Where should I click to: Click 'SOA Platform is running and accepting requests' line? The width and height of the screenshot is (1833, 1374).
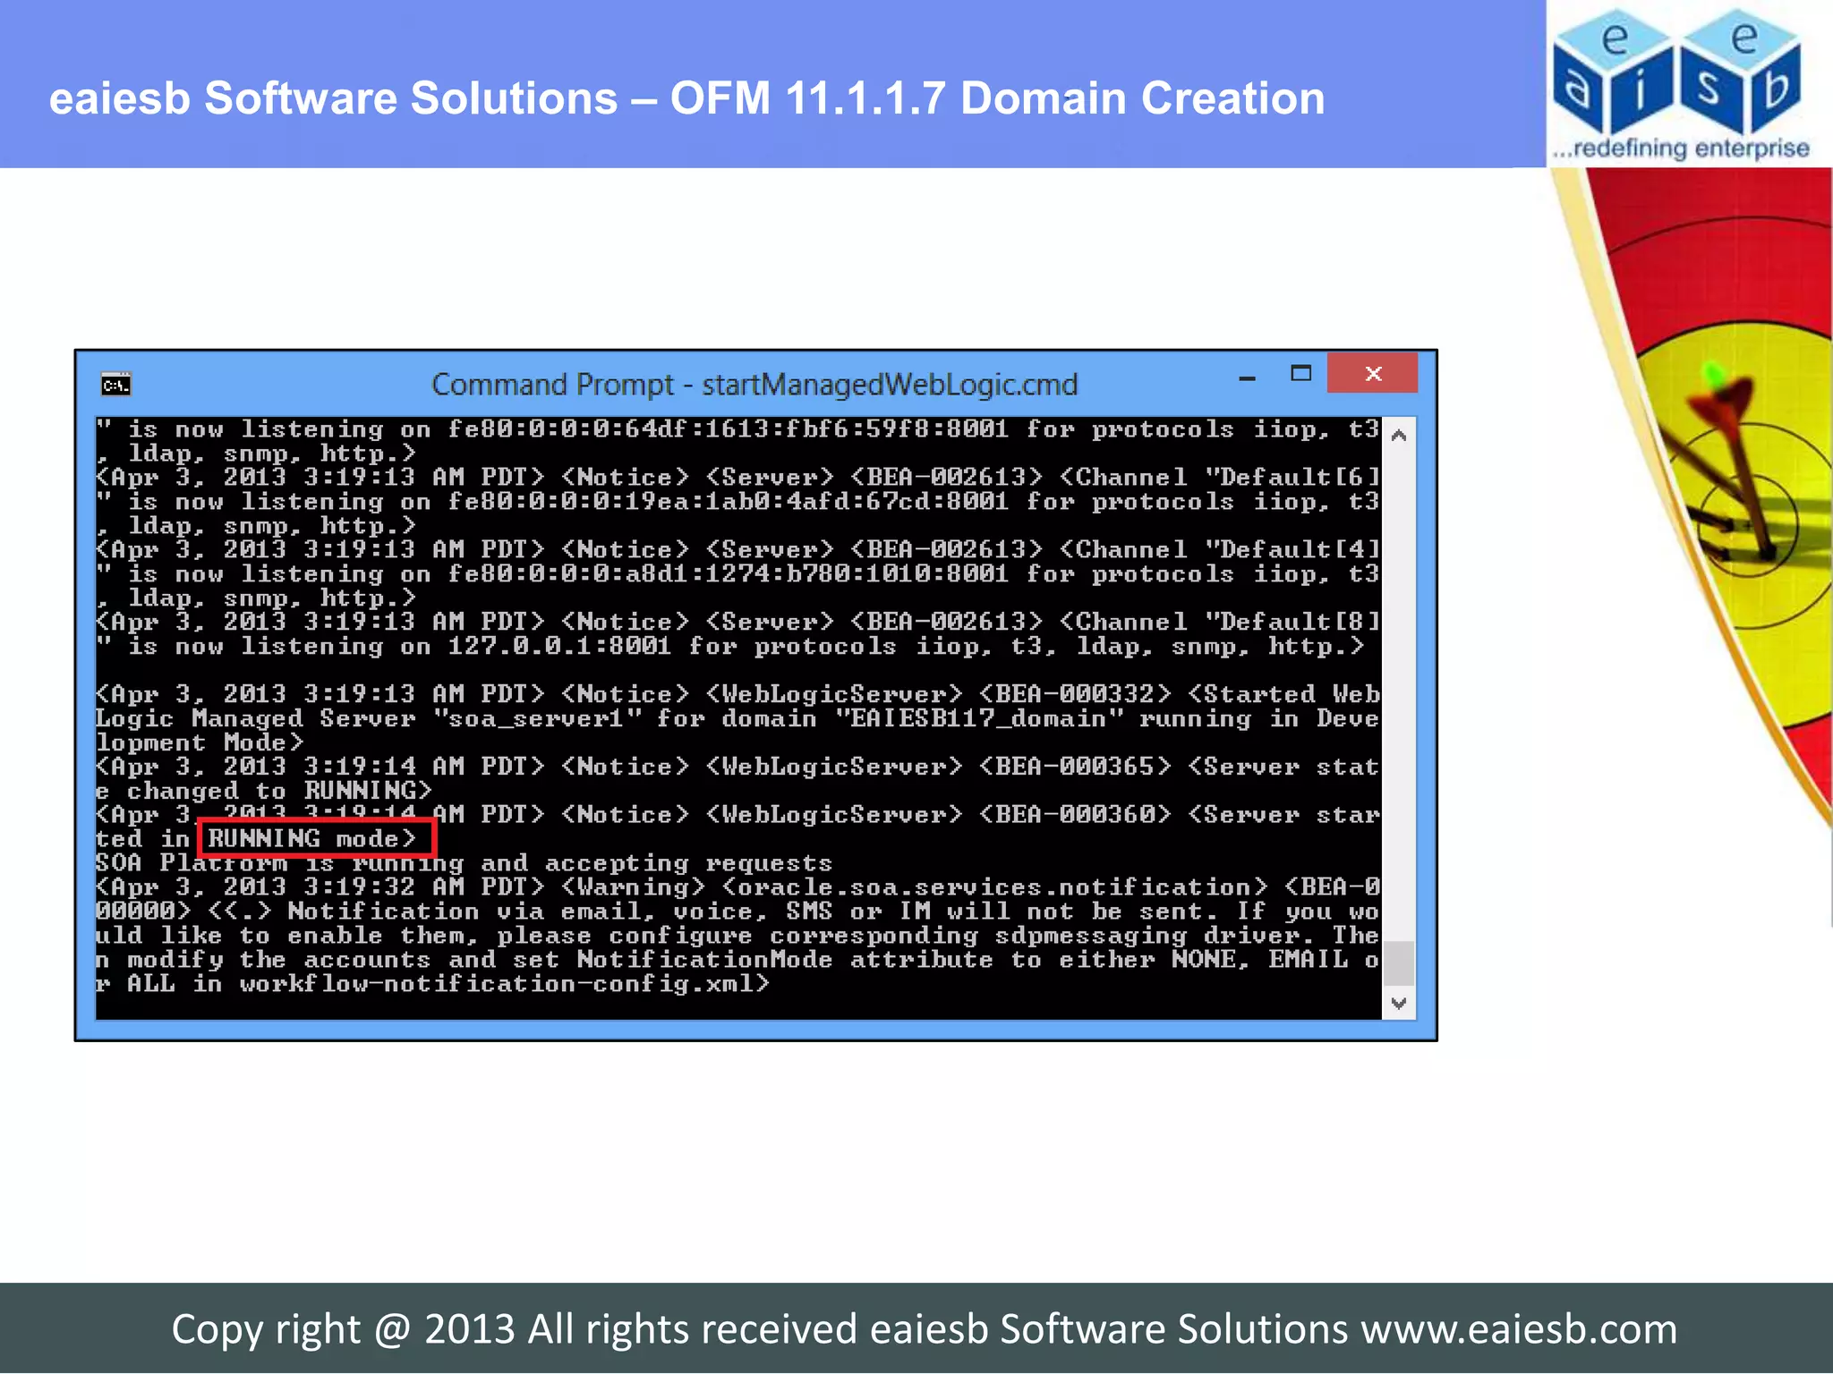point(464,863)
